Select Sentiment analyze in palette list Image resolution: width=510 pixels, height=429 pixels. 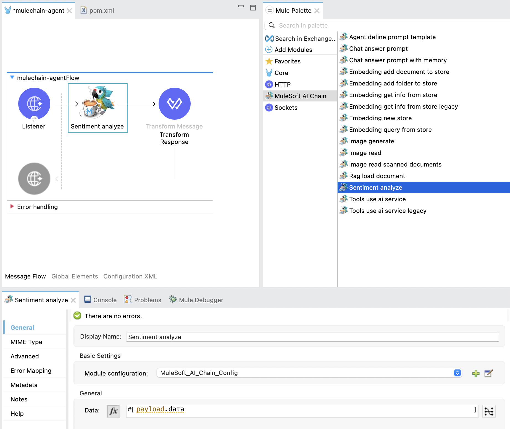click(424, 187)
